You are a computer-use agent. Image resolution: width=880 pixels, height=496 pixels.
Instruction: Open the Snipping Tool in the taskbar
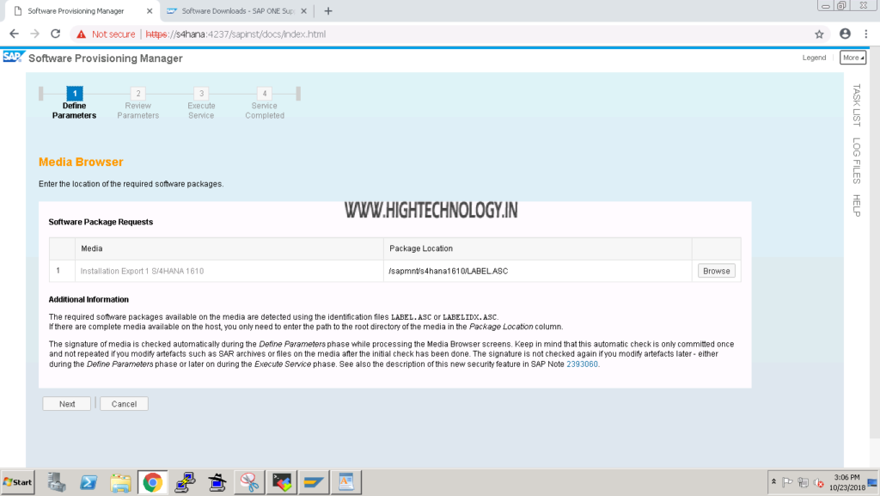click(249, 482)
